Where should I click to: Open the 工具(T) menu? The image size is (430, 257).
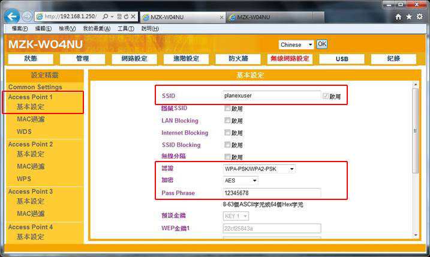tap(125, 29)
